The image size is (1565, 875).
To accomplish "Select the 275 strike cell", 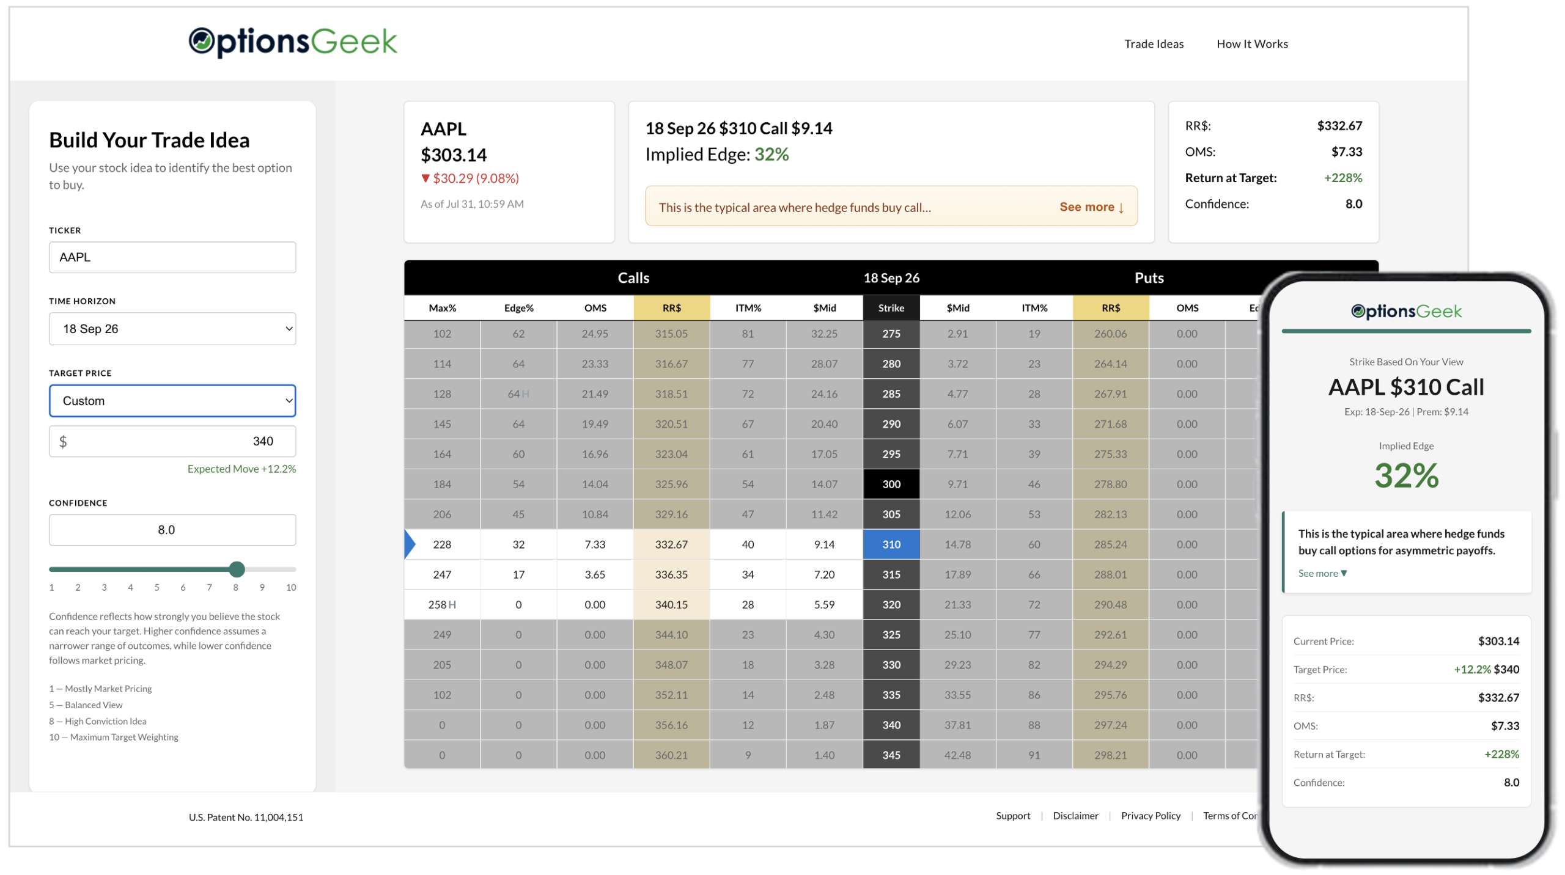I will [x=891, y=334].
